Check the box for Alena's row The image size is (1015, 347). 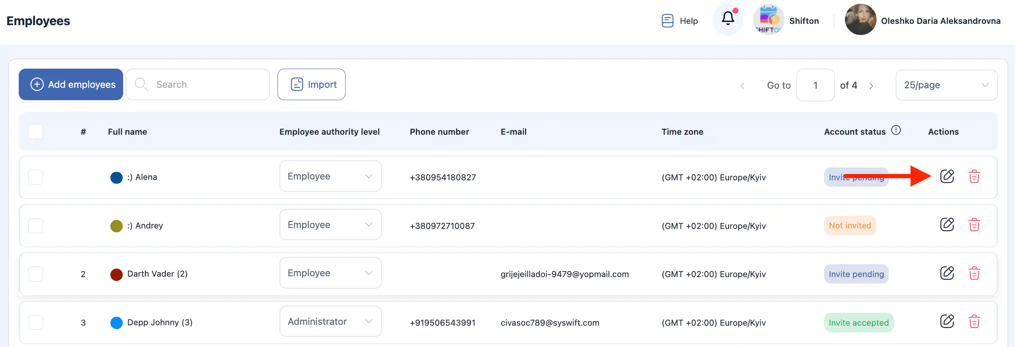click(35, 177)
